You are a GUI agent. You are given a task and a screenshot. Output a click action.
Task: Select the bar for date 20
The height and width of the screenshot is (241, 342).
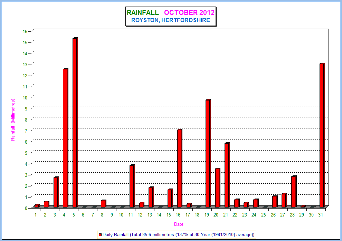[x=217, y=187]
